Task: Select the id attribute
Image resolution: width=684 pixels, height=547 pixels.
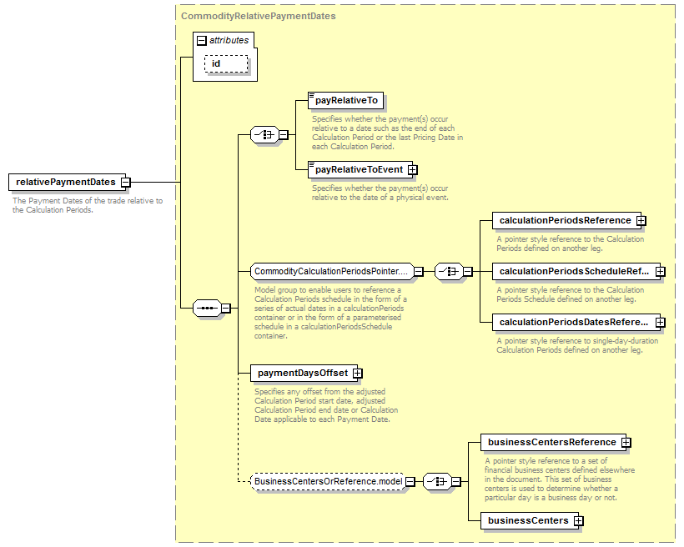Action: click(x=216, y=63)
